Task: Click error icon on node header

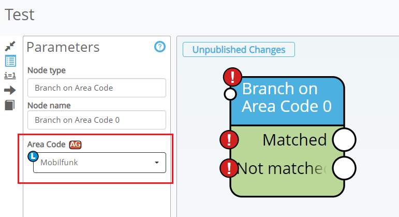Action: 233,77
